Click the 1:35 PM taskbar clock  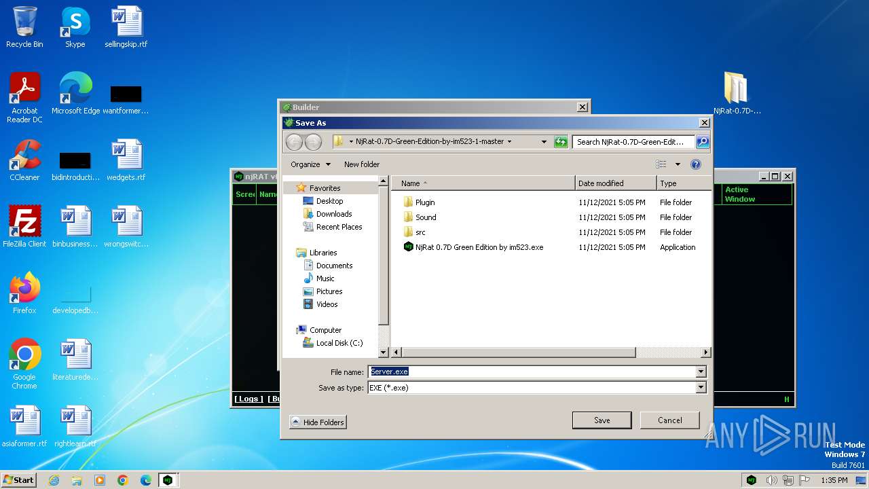(x=834, y=480)
